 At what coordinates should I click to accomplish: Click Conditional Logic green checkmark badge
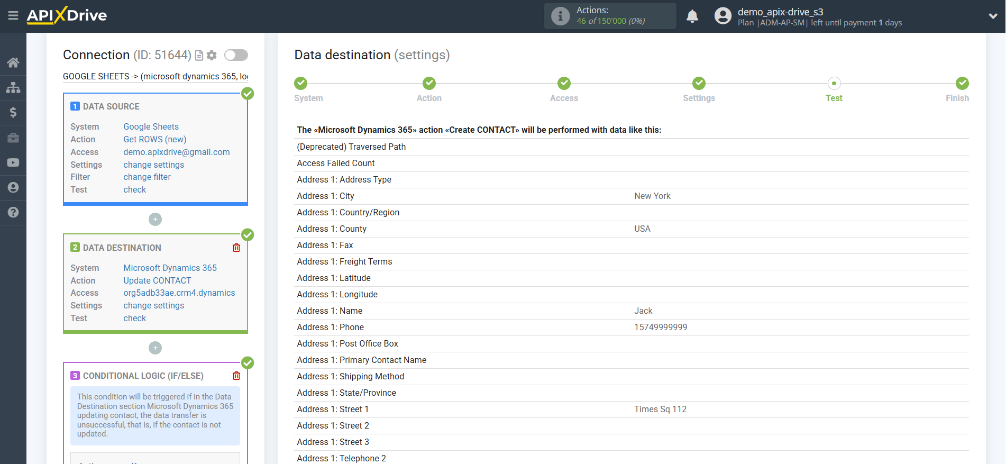248,363
